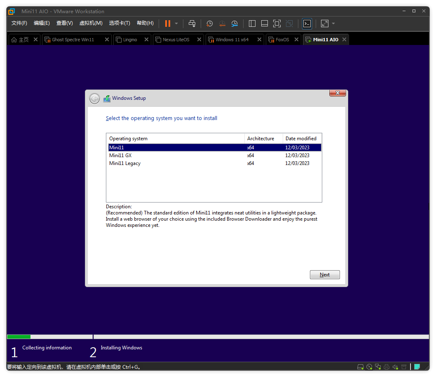Screen dimensions: 436x377
Task: Close the FoxOS tab
Action: coord(297,40)
